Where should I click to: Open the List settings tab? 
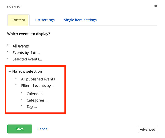[44, 20]
